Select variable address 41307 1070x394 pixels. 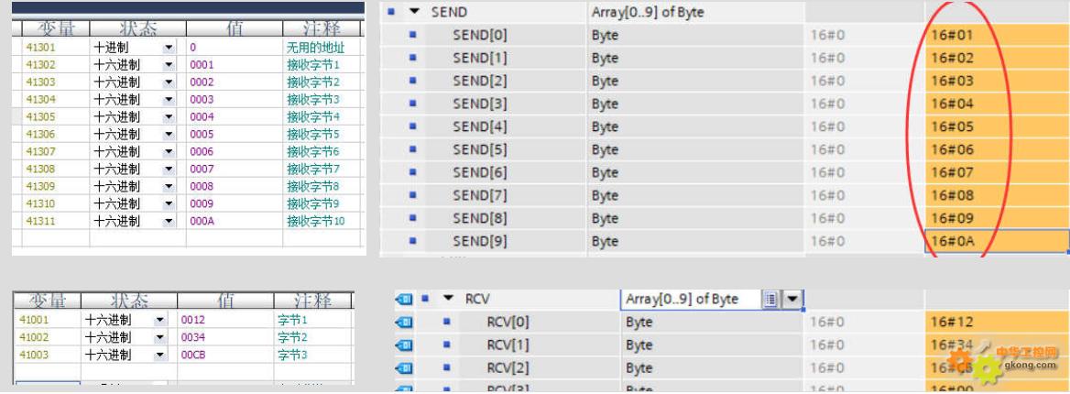click(x=41, y=151)
